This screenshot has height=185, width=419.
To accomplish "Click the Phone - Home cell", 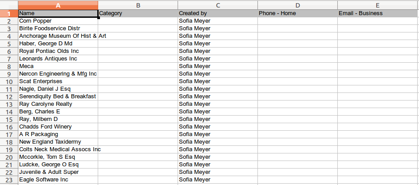I will pos(298,13).
